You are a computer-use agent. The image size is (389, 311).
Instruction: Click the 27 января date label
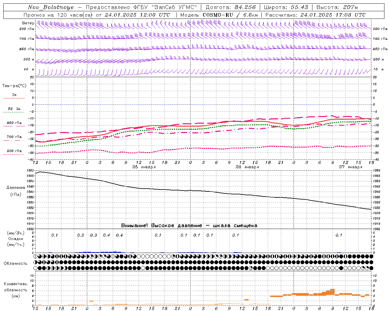pos(350,167)
